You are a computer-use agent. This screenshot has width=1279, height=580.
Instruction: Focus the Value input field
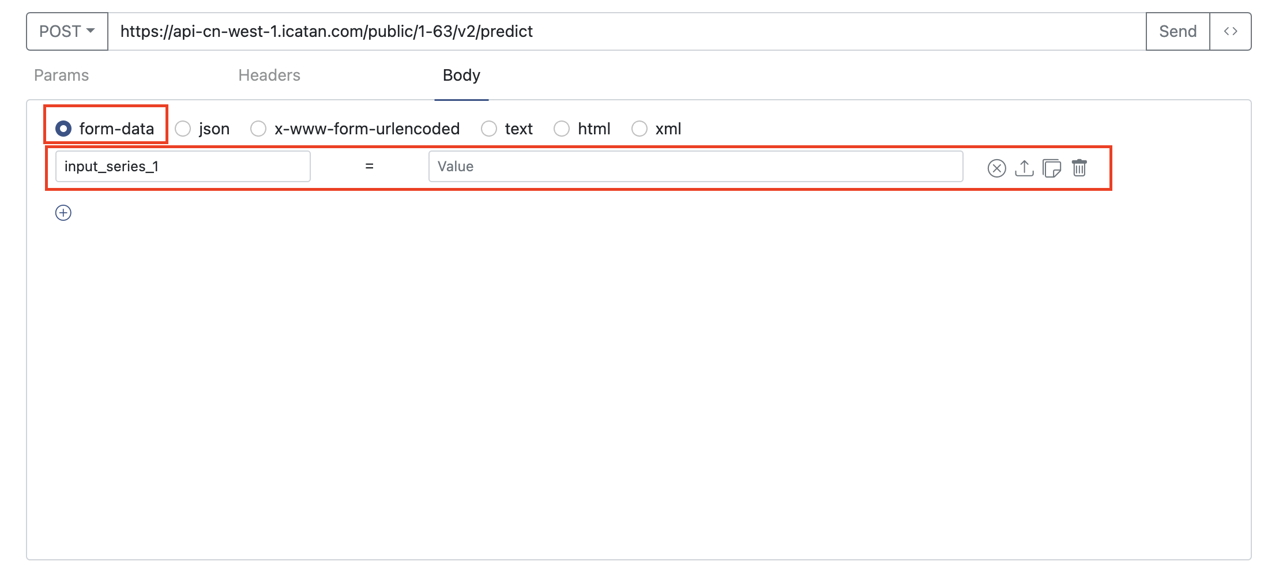pyautogui.click(x=695, y=167)
